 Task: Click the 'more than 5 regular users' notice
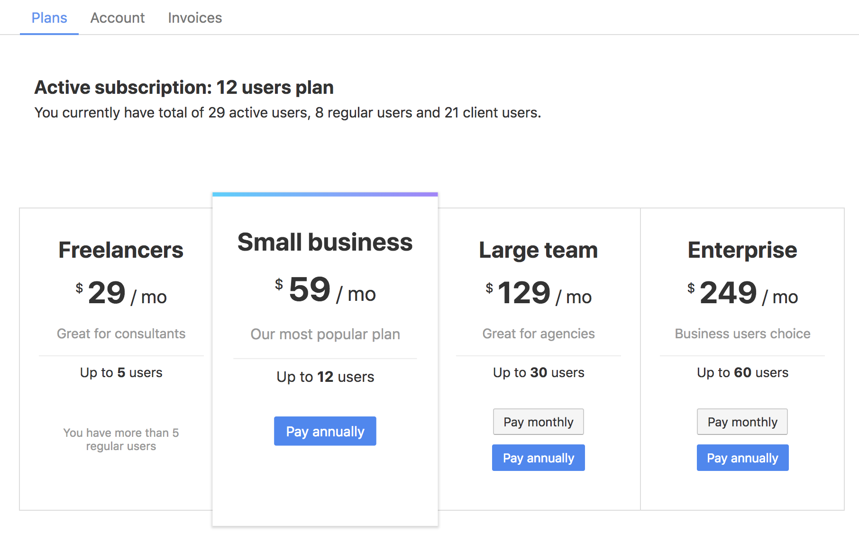[121, 439]
